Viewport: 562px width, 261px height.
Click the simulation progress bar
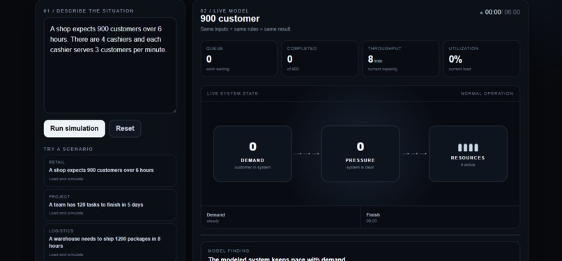360,235
